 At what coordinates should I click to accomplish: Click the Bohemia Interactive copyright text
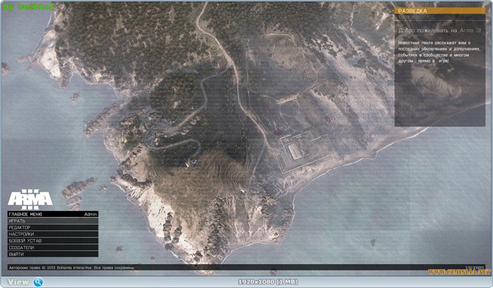click(x=72, y=267)
